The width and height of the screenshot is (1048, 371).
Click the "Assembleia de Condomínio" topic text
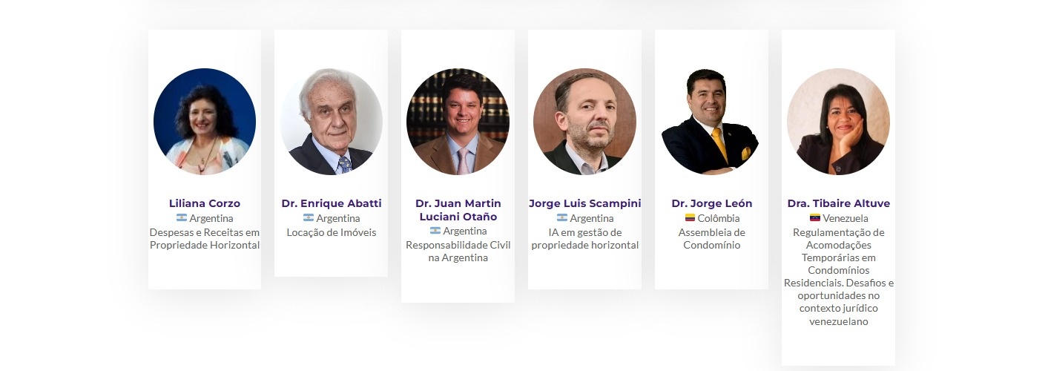coord(711,239)
